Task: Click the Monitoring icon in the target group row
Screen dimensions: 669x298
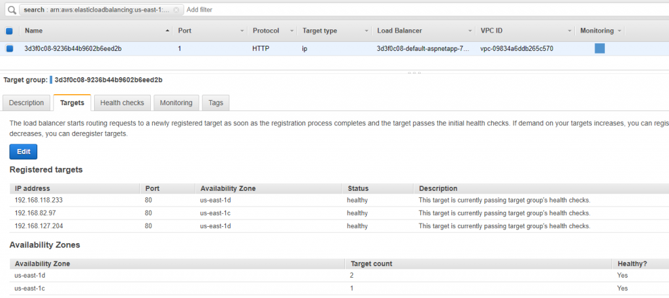Action: coord(600,48)
